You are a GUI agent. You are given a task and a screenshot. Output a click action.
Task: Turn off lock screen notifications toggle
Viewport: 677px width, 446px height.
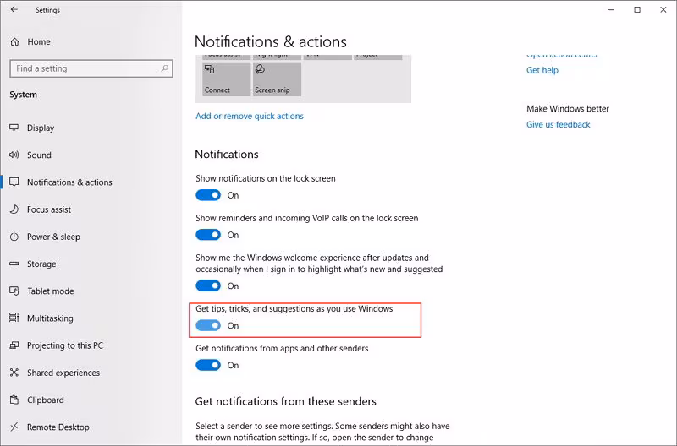tap(208, 195)
